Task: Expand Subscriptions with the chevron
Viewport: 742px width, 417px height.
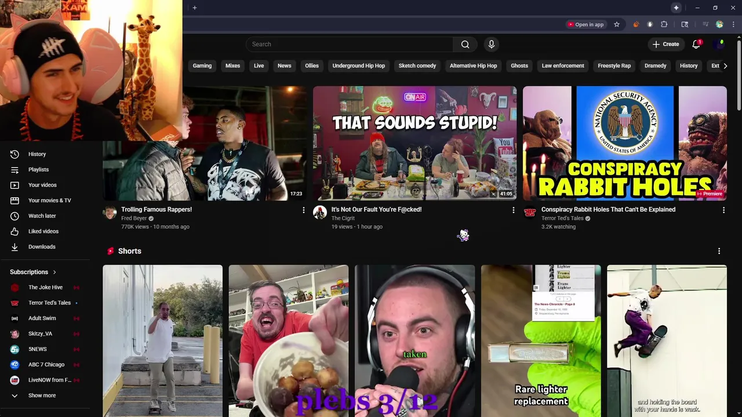Action: tap(54, 272)
